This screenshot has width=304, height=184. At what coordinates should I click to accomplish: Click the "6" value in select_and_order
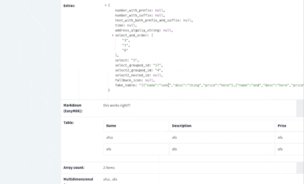pos(125,50)
